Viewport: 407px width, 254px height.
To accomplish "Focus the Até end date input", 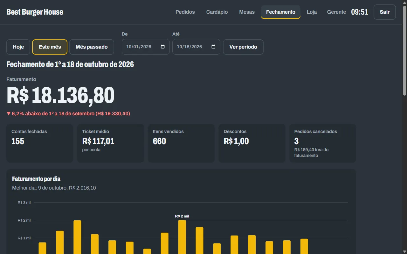I will click(x=196, y=47).
